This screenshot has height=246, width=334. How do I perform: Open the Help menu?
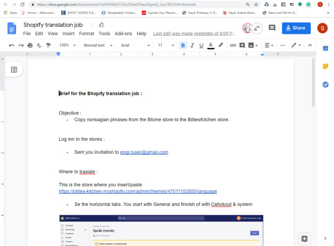[141, 33]
